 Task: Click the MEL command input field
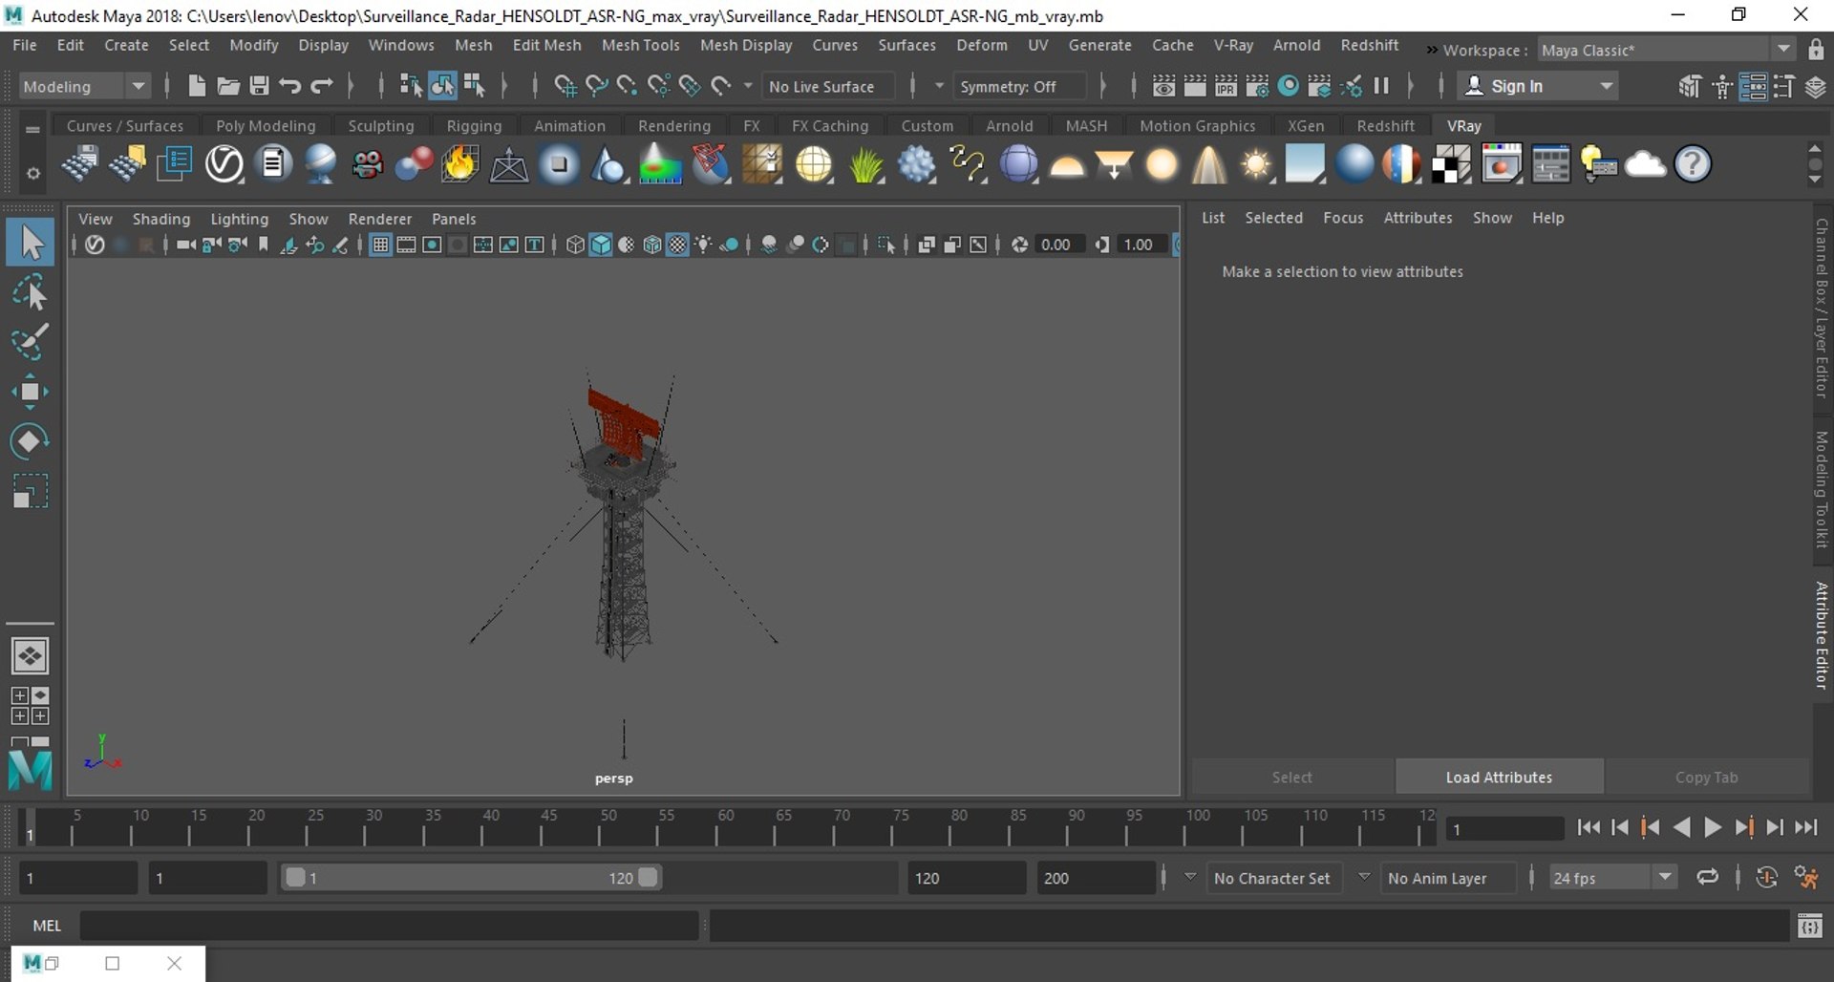[389, 925]
